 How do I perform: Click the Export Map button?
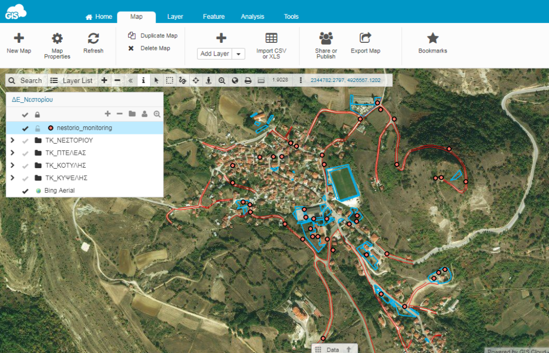[x=365, y=45]
